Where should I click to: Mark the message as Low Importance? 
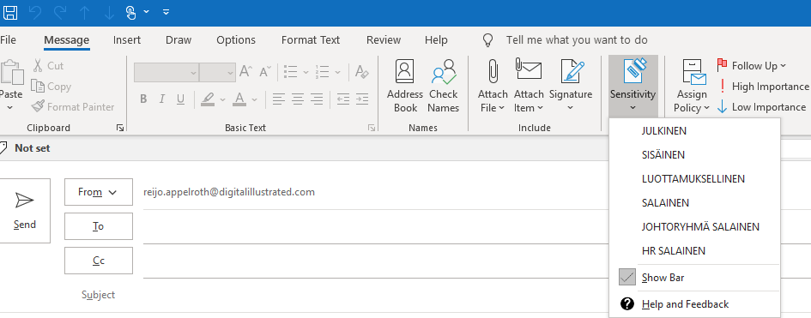(761, 107)
